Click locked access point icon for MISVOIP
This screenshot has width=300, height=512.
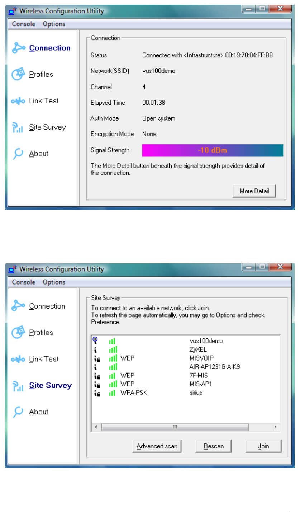click(96, 358)
